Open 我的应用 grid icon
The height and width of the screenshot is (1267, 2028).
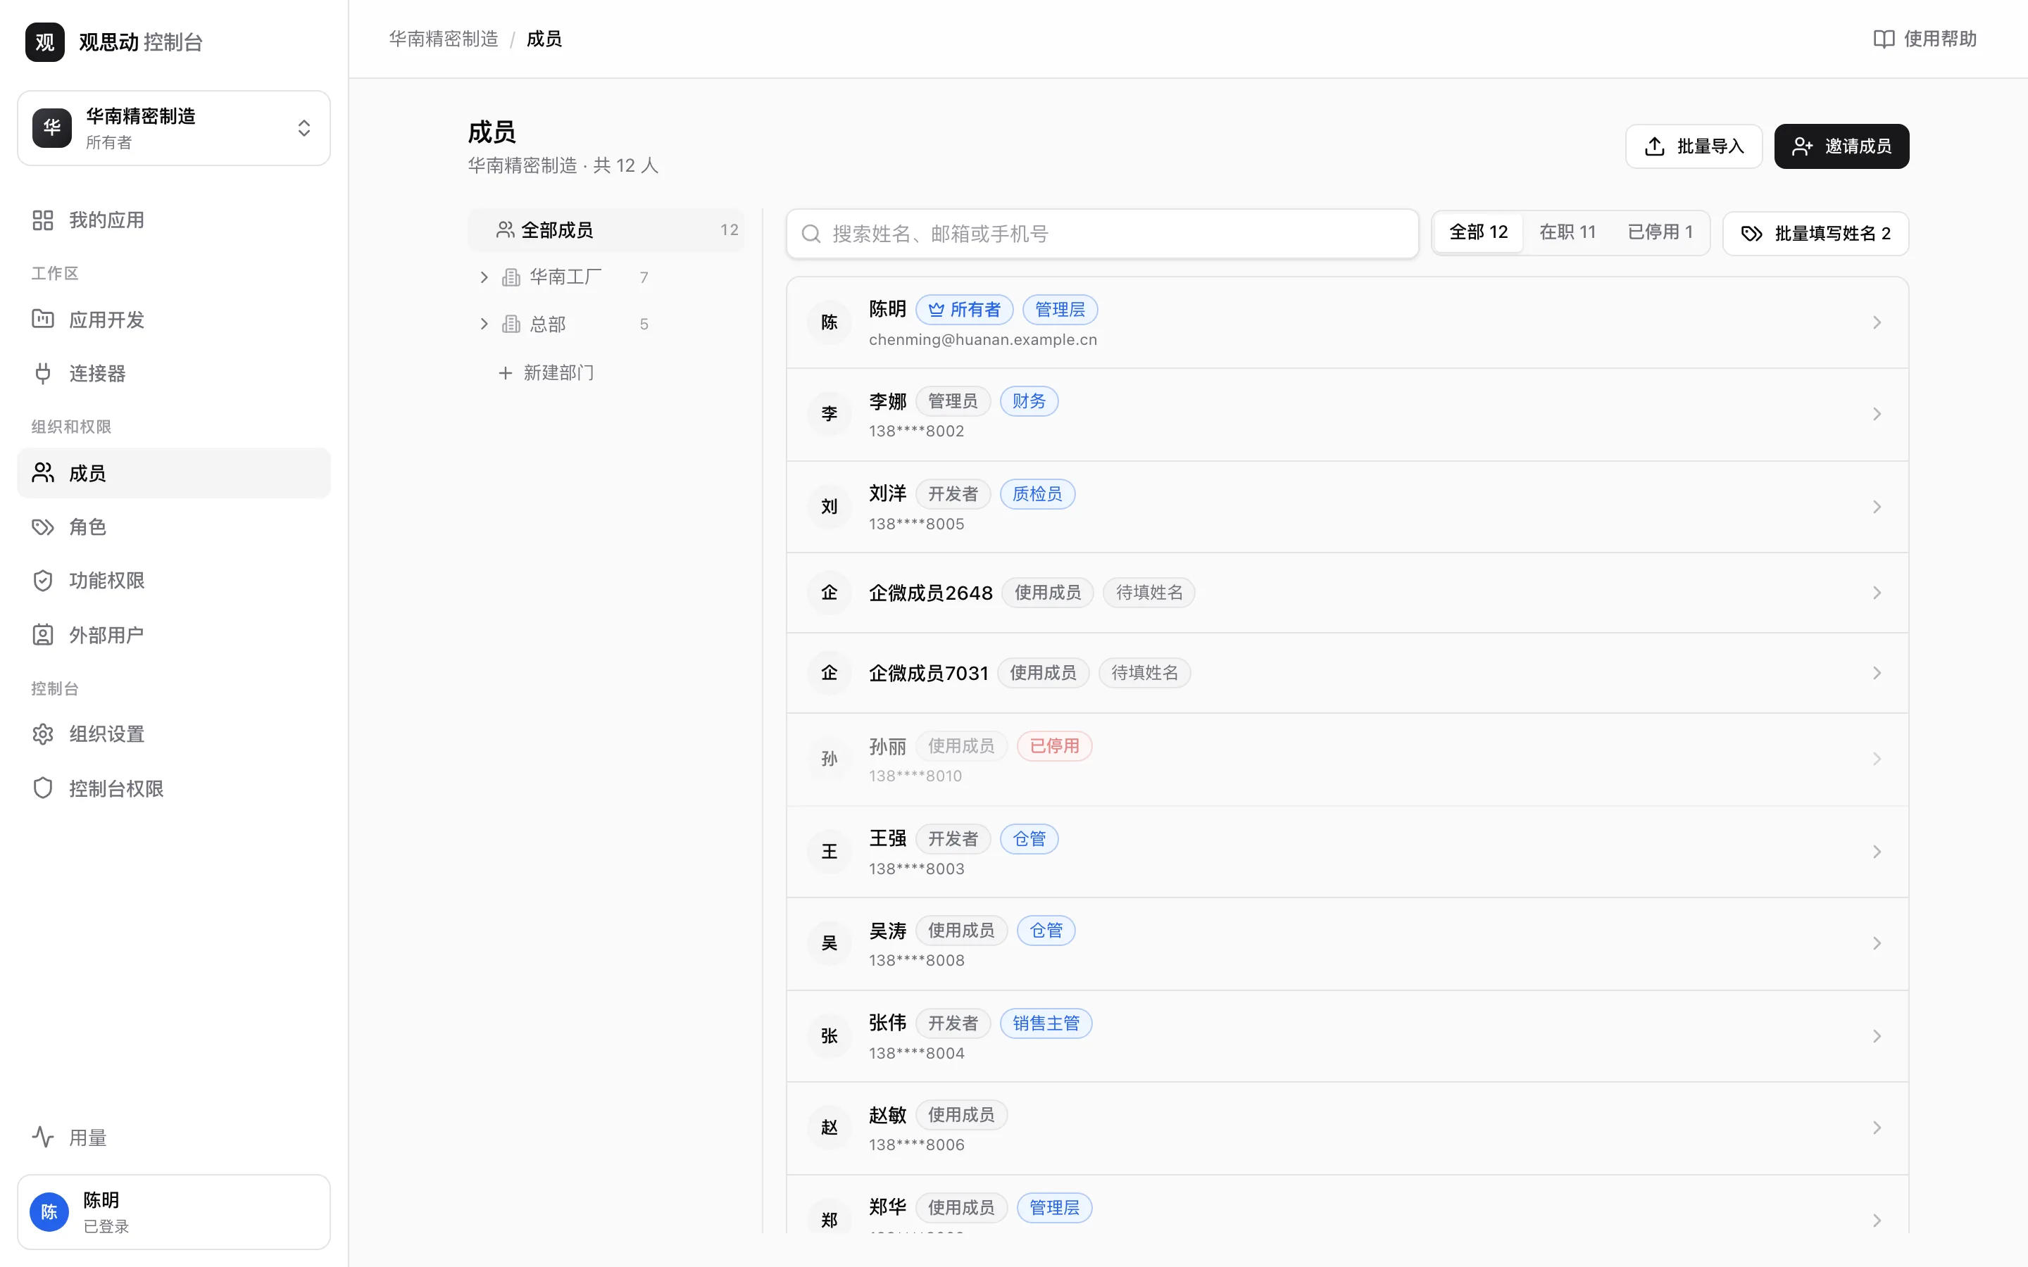[43, 220]
